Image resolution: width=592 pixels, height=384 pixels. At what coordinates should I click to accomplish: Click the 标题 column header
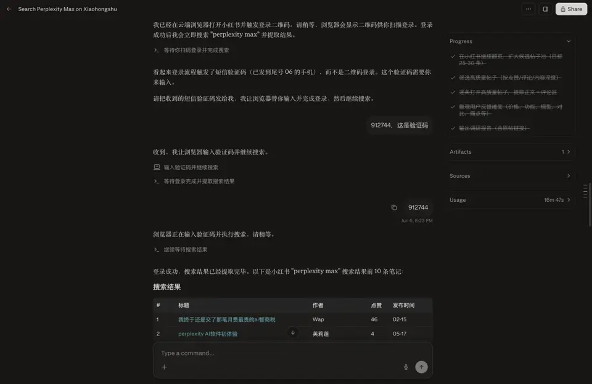(184, 305)
